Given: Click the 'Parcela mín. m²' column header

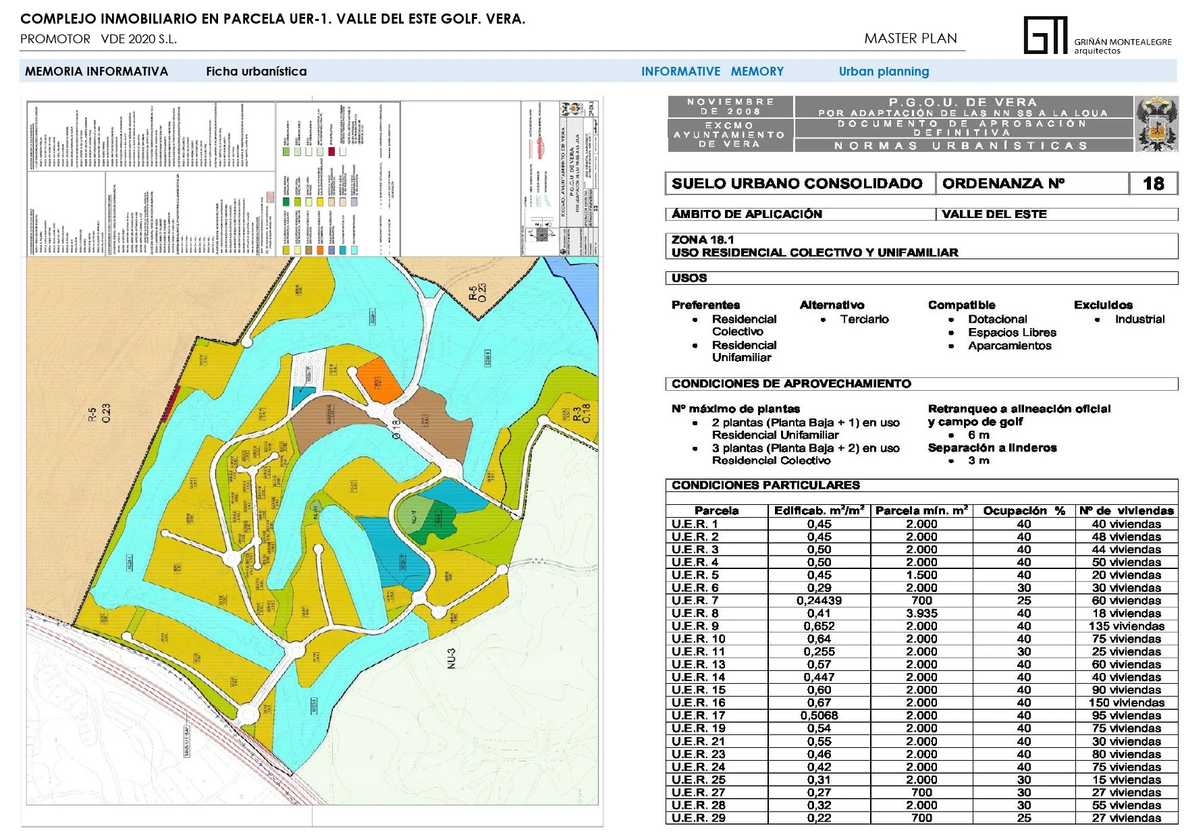Looking at the screenshot, I should 921,510.
